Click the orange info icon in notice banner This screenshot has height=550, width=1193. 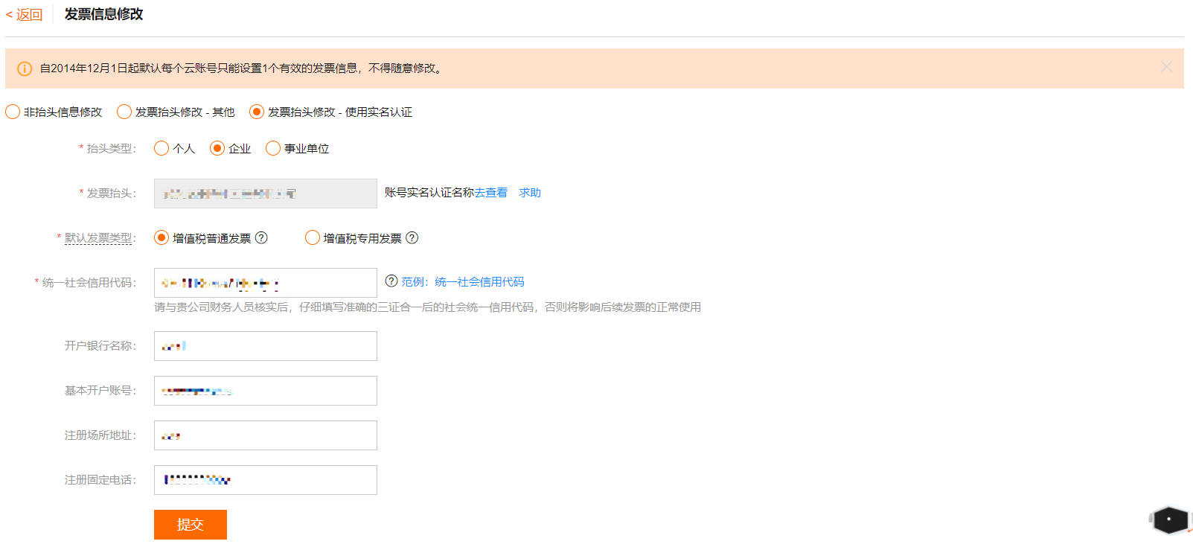(25, 68)
